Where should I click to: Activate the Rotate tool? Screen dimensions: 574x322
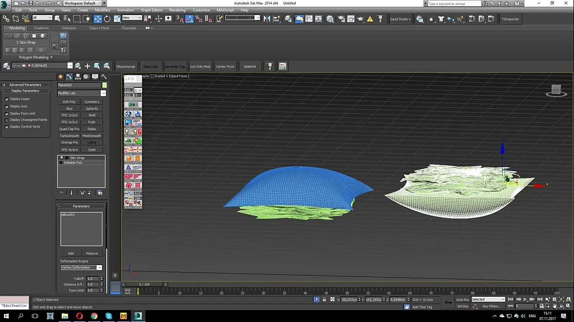click(107, 19)
